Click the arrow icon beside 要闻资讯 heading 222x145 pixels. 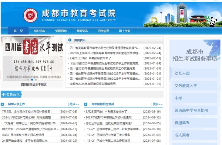pos(70,40)
